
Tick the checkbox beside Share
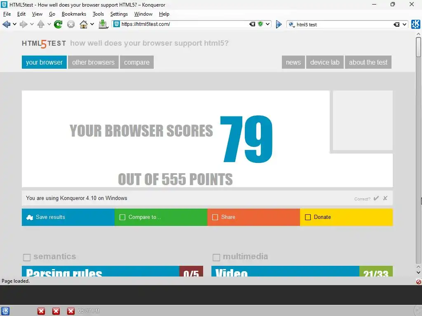pos(215,217)
